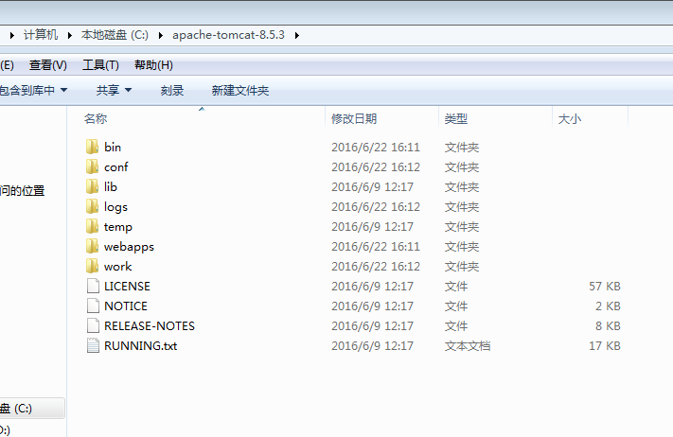Select the temp folder icon
The height and width of the screenshot is (437, 673).
(92, 226)
